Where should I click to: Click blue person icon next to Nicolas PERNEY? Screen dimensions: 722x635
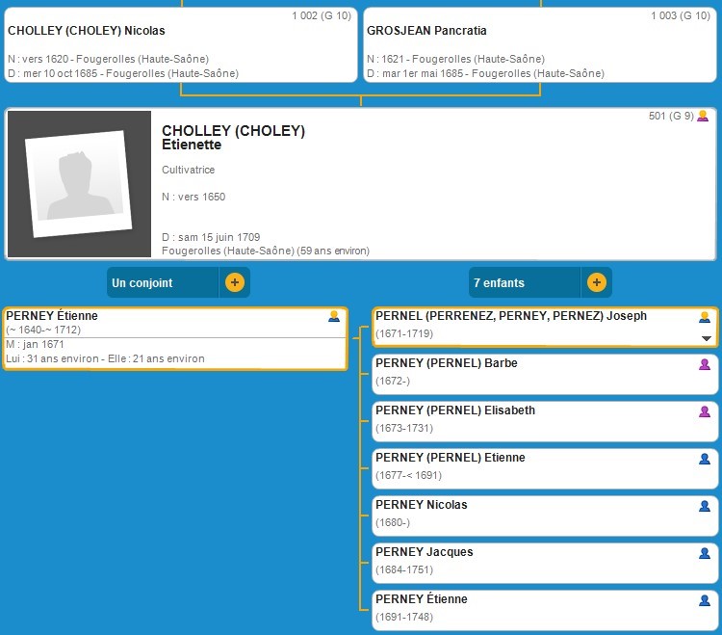pyautogui.click(x=705, y=506)
